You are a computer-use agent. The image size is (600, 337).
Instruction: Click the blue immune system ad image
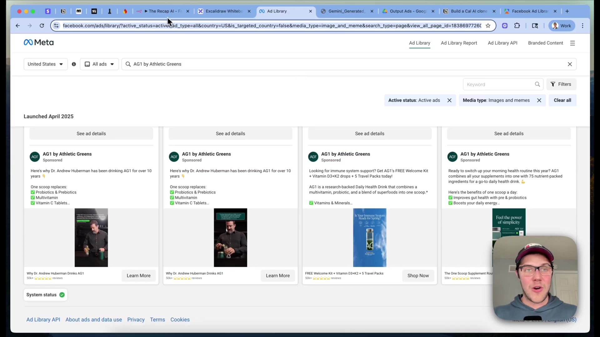tap(370, 238)
